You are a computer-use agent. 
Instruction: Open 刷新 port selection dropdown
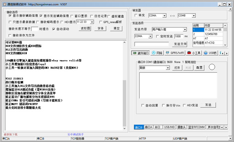(x=168, y=68)
